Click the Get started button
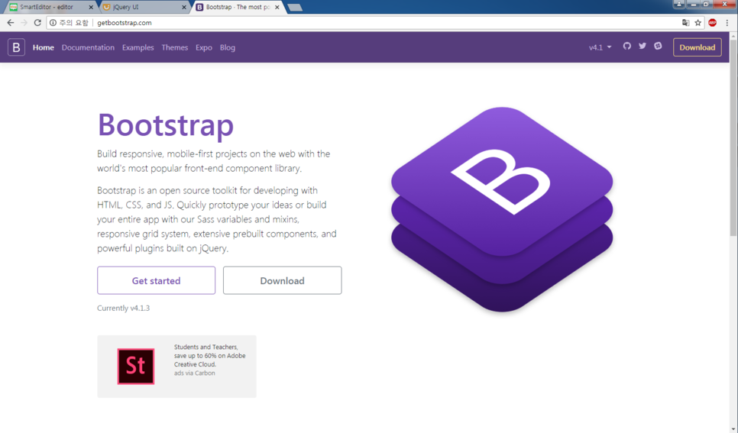738x433 pixels. (x=157, y=280)
